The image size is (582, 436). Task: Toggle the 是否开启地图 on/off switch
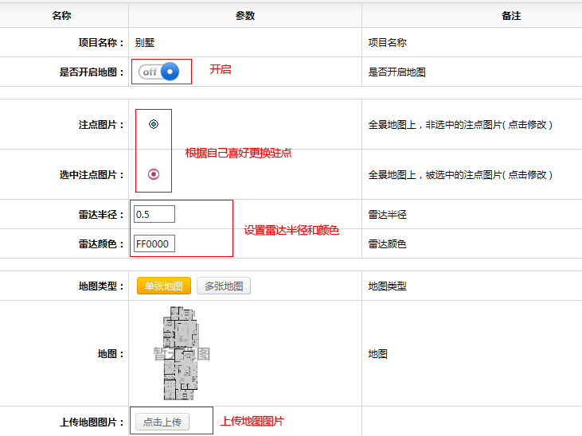tap(158, 72)
